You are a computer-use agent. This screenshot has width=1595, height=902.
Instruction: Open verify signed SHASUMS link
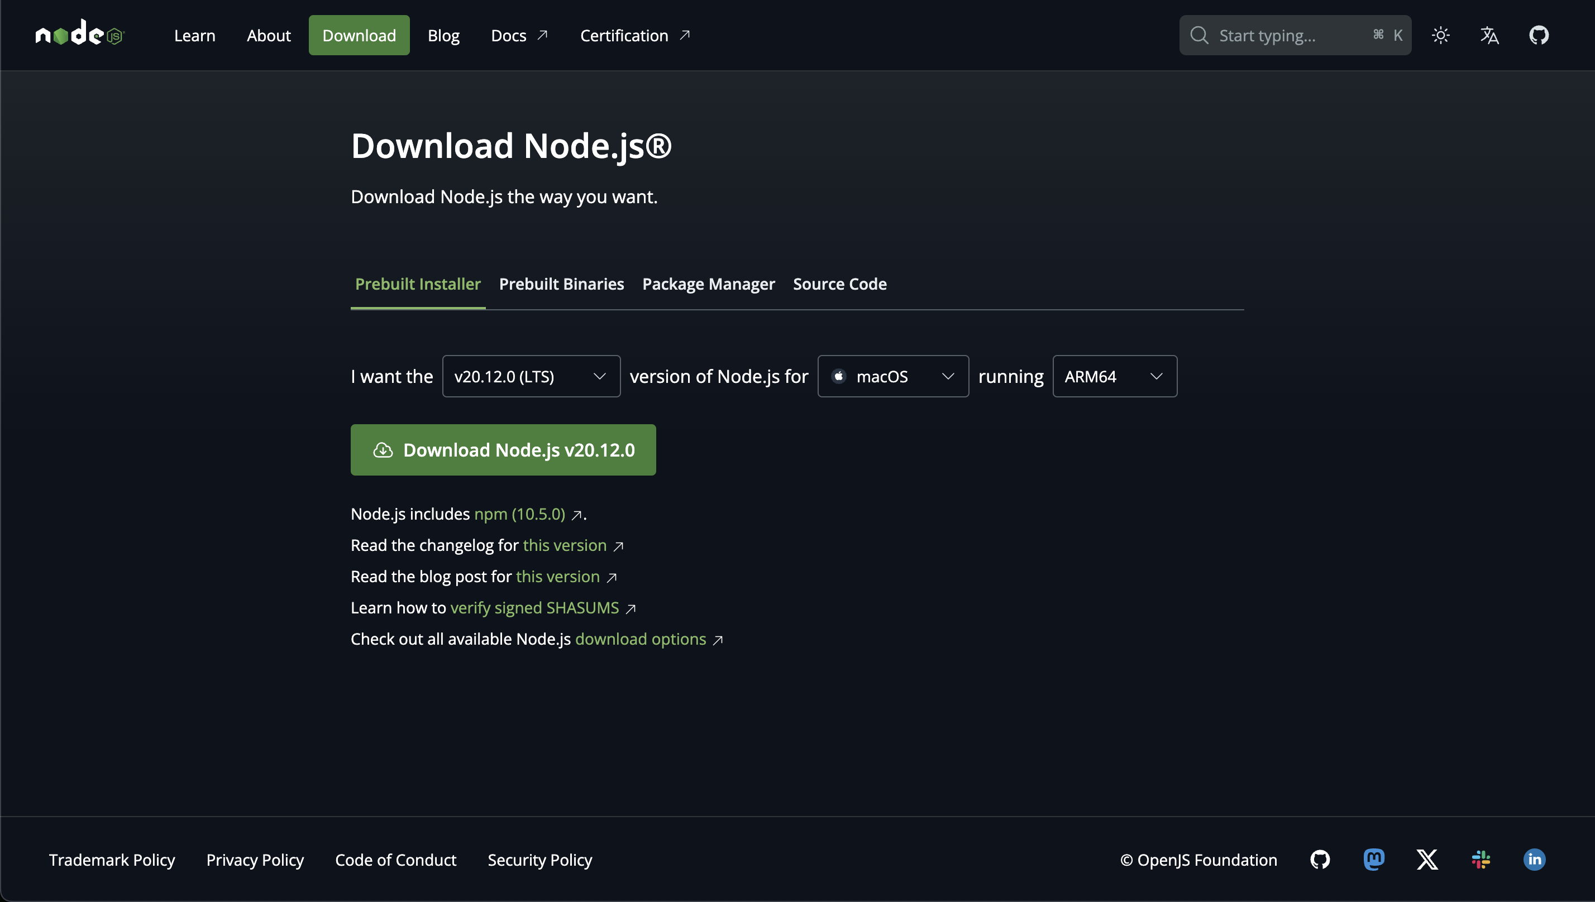coord(534,608)
